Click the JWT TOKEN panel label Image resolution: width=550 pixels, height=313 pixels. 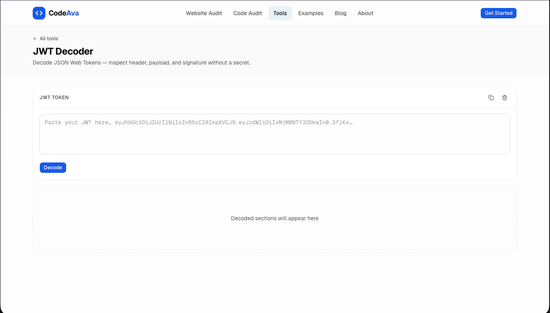click(x=54, y=97)
